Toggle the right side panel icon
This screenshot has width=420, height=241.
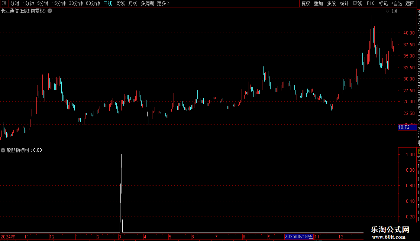pos(394,11)
